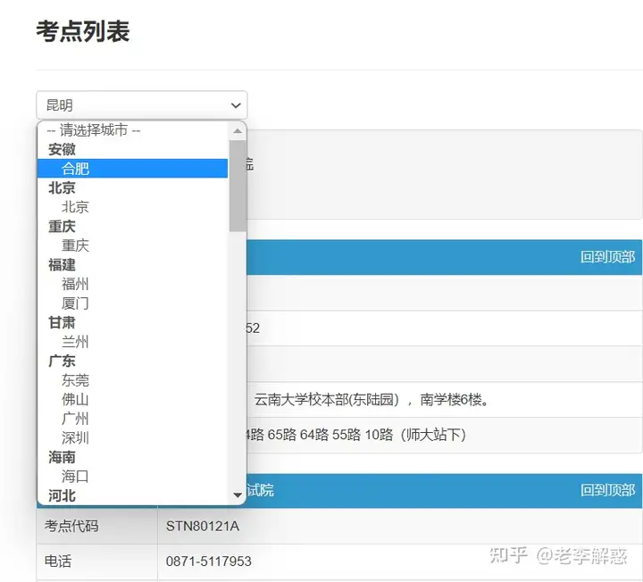Image resolution: width=643 pixels, height=582 pixels.
Task: Open the city dropdown showing 昆明
Action: click(141, 105)
